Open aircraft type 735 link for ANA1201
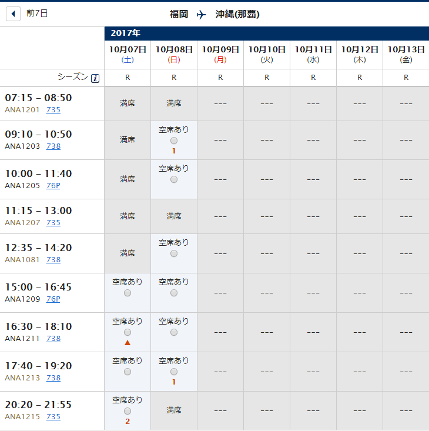Screen dimensions: 429x431 tap(53, 110)
